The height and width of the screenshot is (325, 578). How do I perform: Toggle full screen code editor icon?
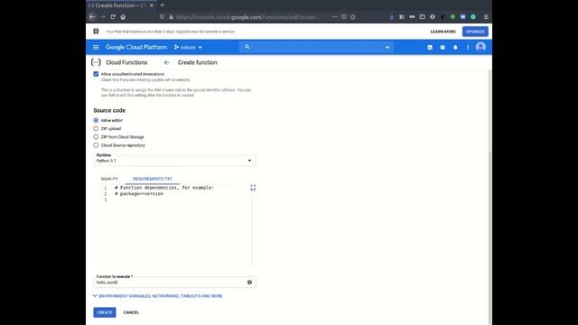coord(253,188)
